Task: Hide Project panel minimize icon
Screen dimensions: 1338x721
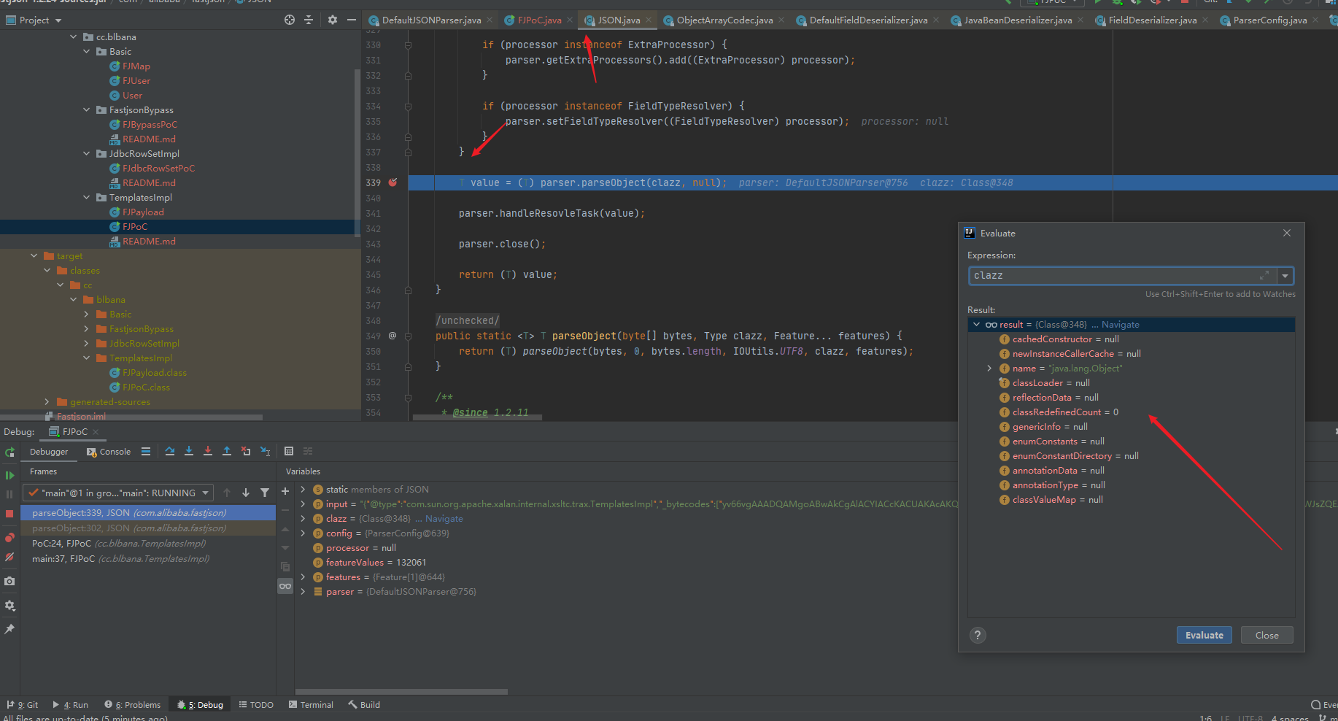Action: coord(352,20)
